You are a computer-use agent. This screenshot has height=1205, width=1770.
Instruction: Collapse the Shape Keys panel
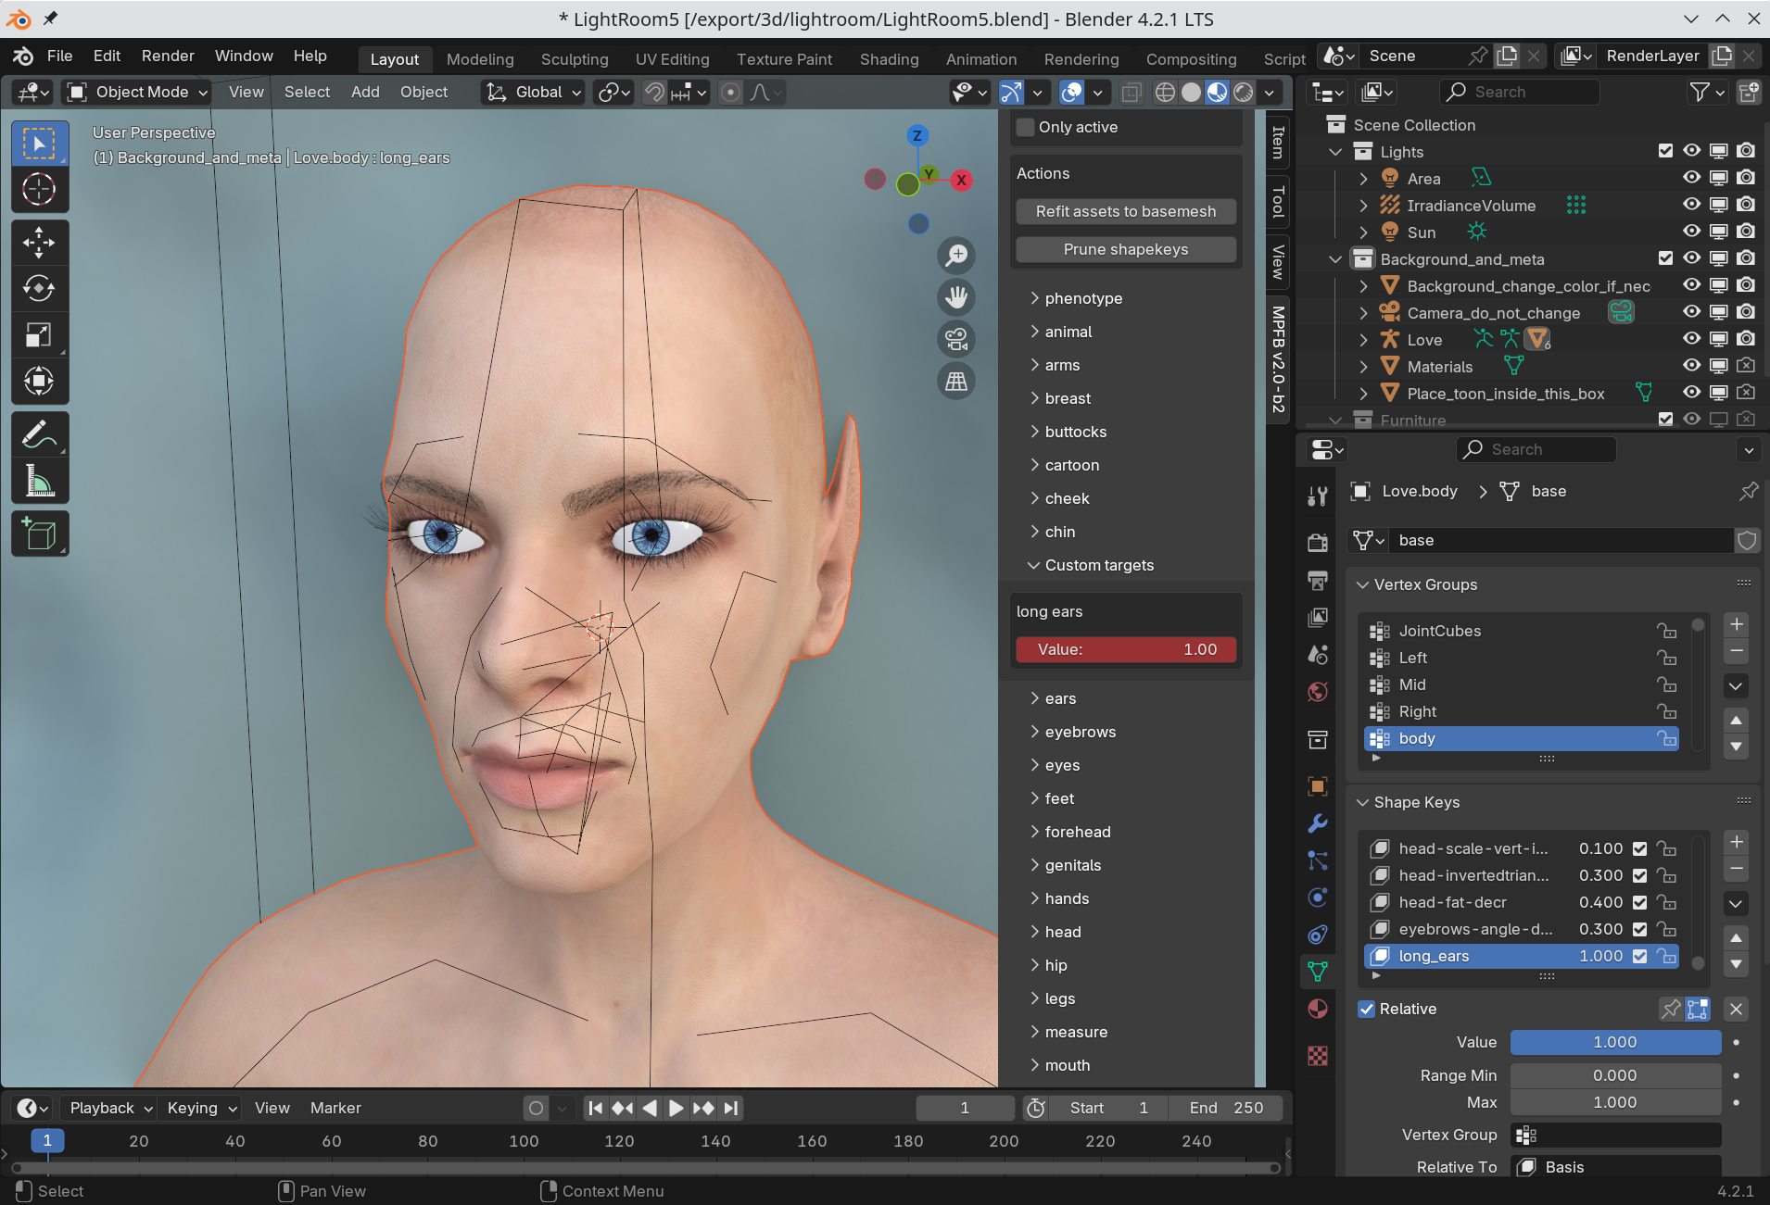coord(1362,802)
